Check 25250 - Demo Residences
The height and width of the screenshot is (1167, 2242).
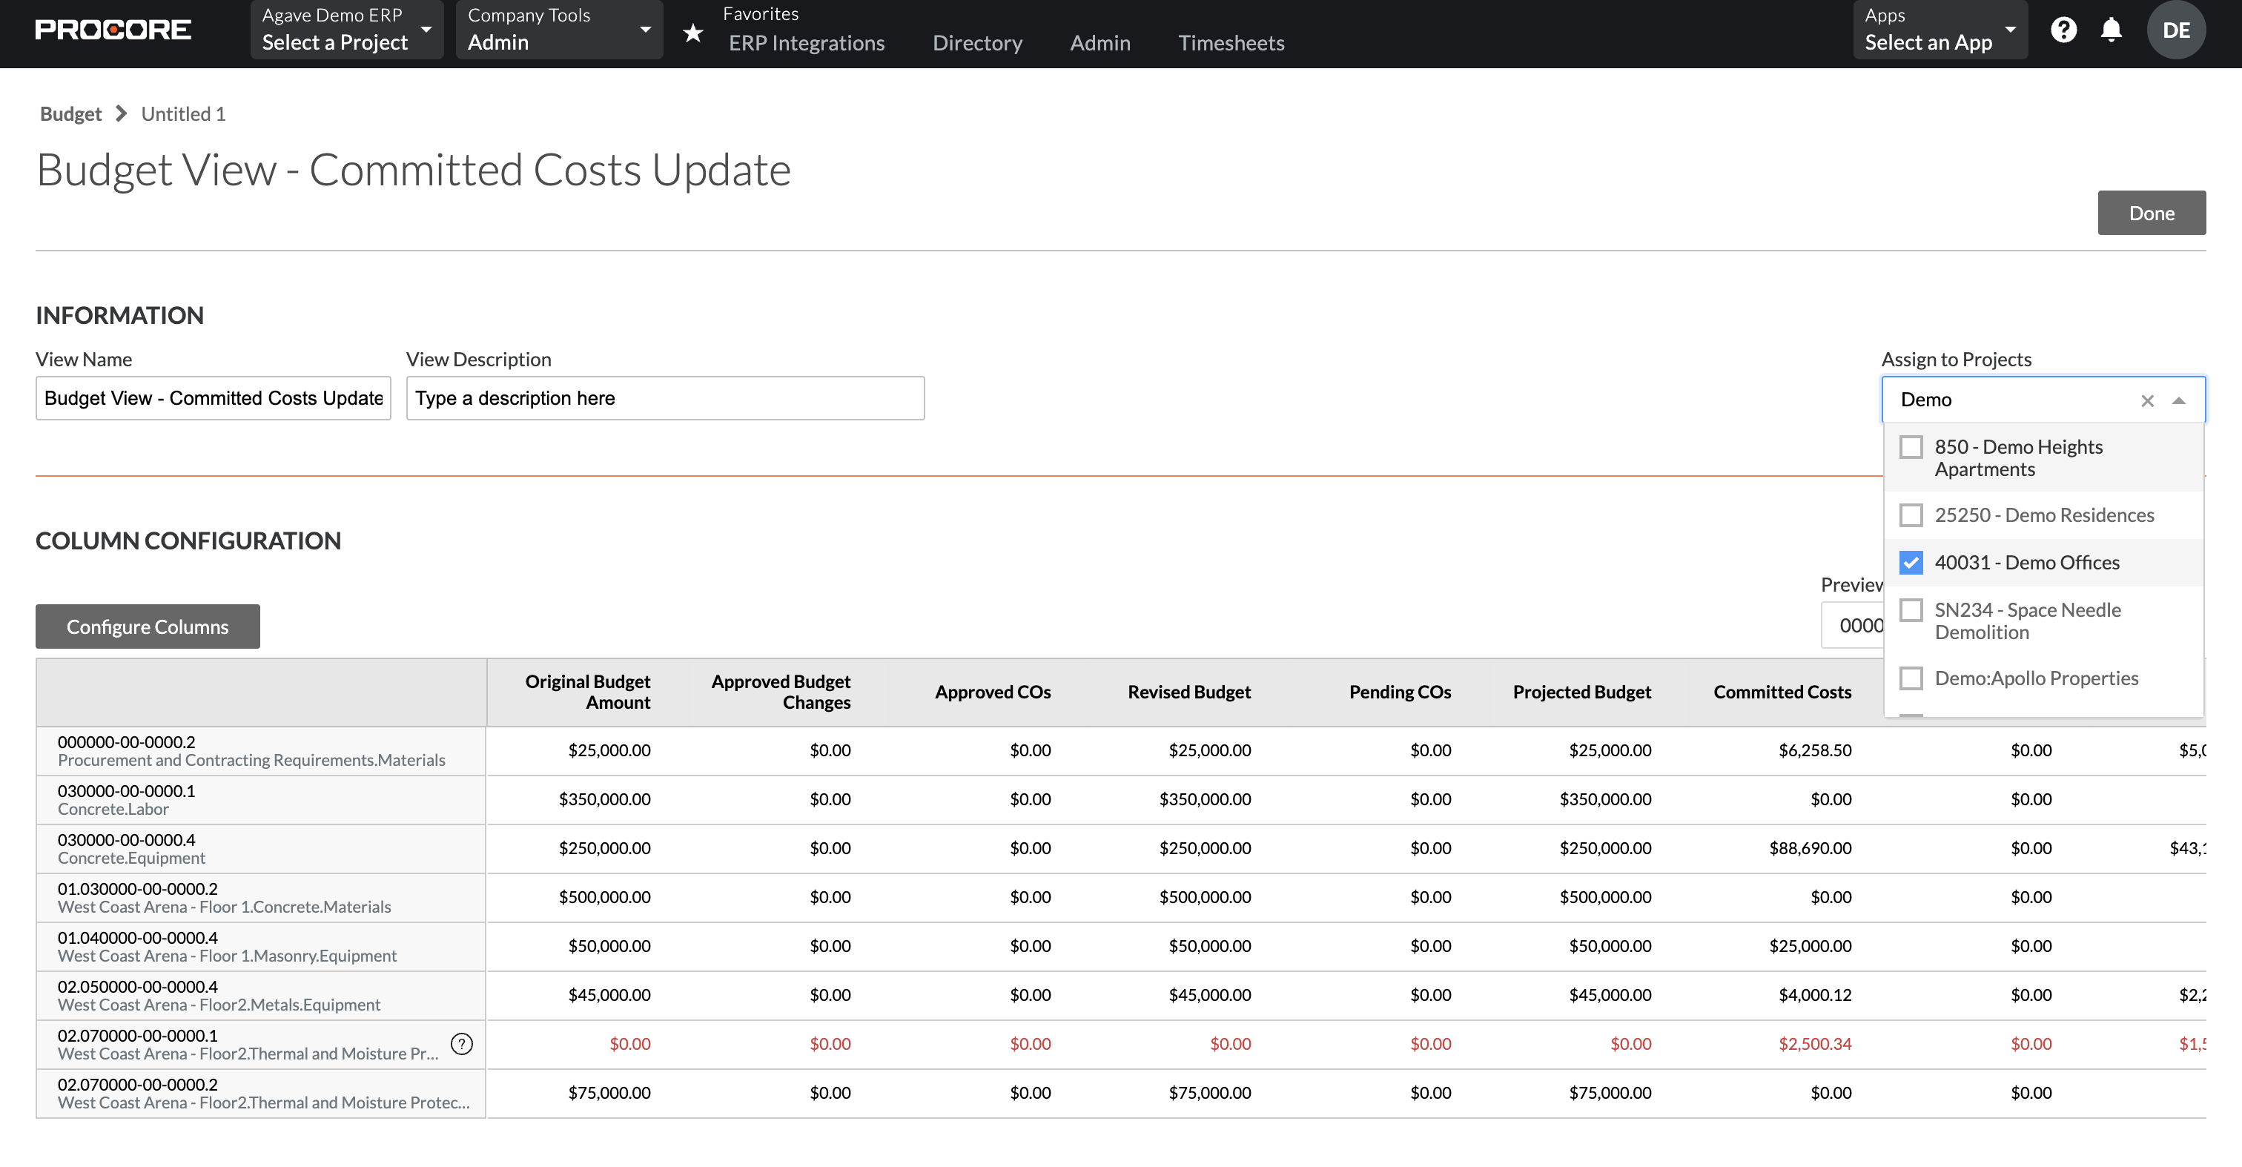pyautogui.click(x=1911, y=515)
